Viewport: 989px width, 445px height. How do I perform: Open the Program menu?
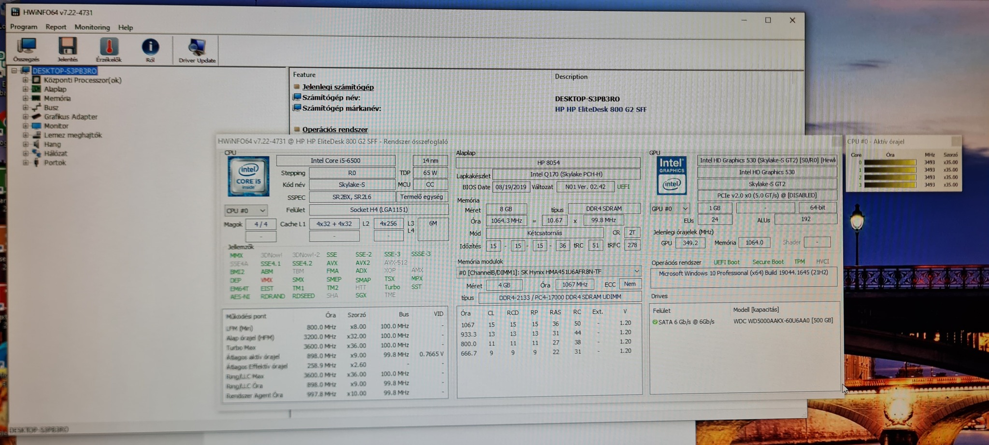tap(23, 27)
